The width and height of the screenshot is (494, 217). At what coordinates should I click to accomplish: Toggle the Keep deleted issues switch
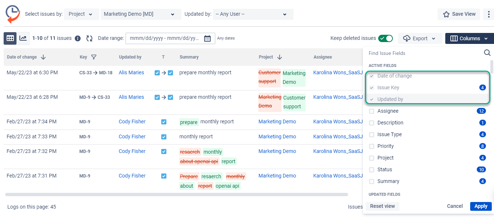click(x=386, y=38)
